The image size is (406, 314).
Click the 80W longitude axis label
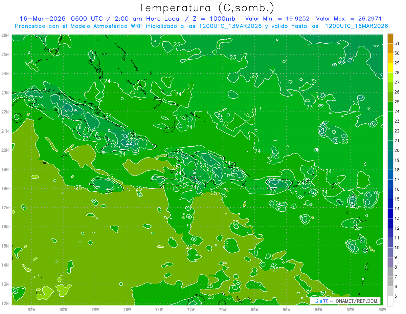pos(63,309)
